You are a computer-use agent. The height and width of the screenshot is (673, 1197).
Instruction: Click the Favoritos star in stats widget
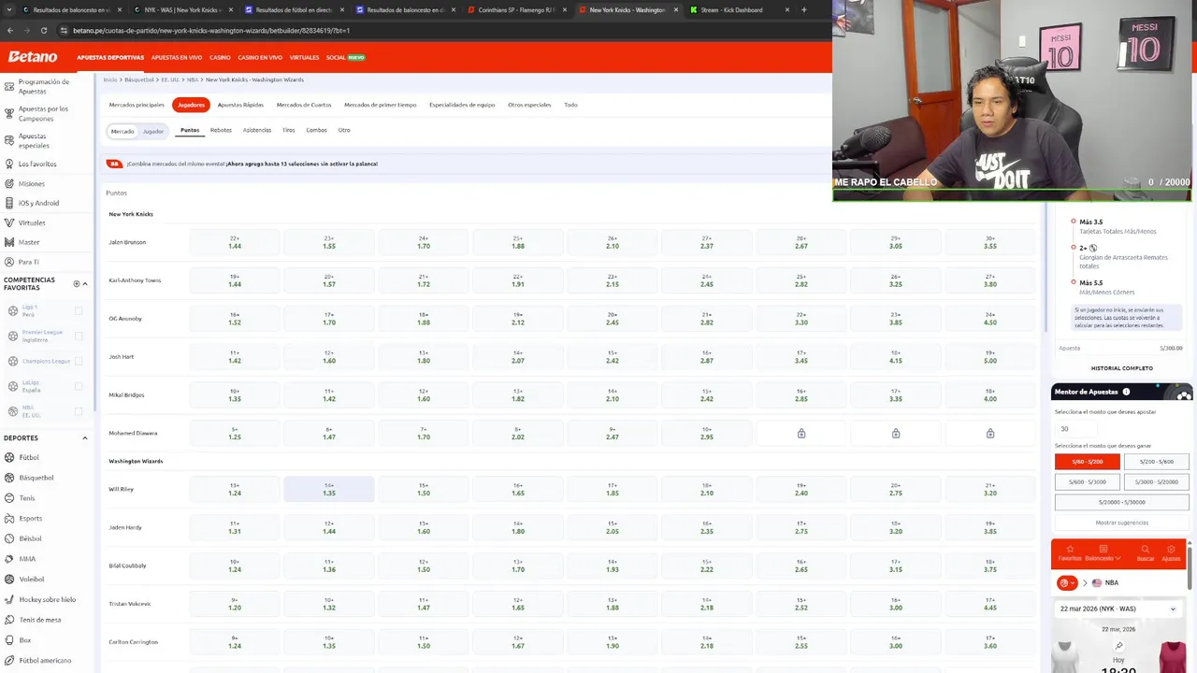pos(1070,550)
